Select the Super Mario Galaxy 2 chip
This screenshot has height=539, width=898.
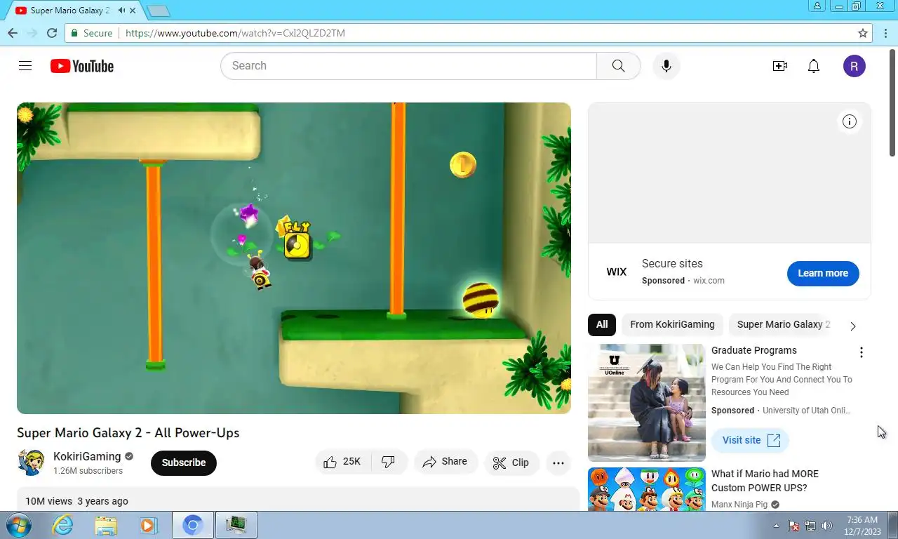[x=783, y=324]
